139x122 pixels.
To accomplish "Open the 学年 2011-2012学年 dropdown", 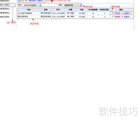I will (32, 5).
